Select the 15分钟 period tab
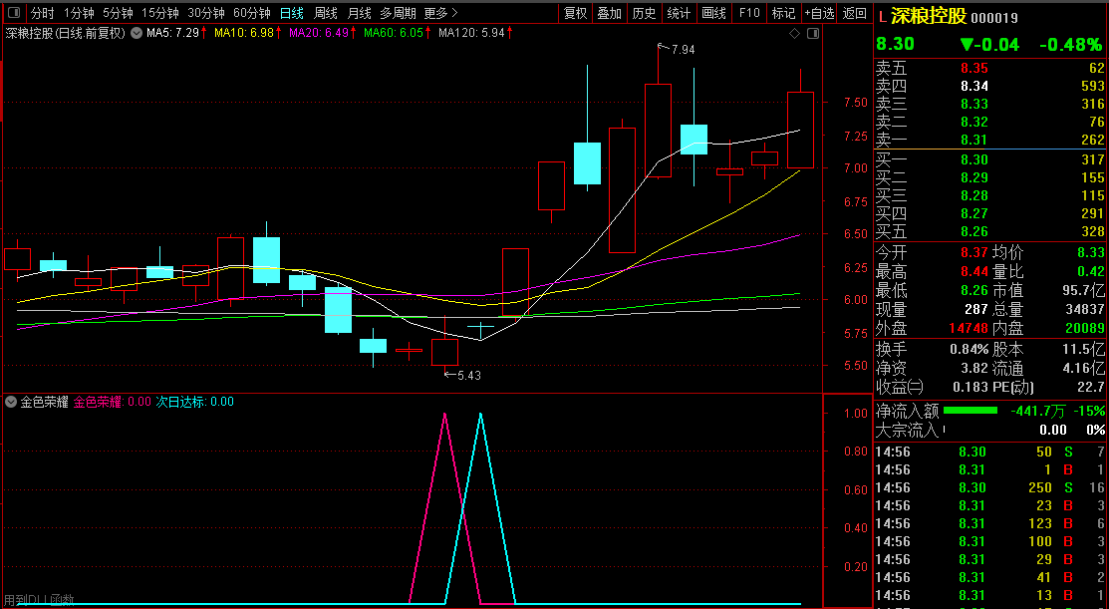The image size is (1109, 609). point(159,13)
